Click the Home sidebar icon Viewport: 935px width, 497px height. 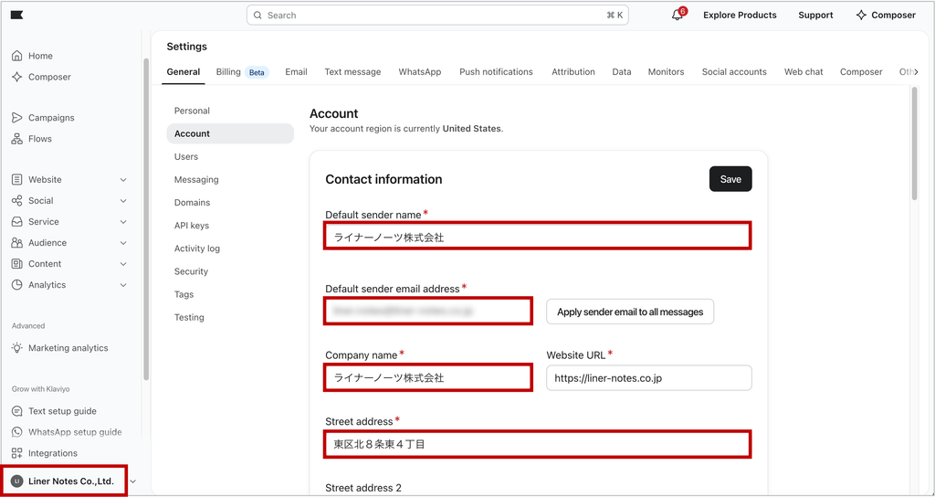tap(17, 56)
